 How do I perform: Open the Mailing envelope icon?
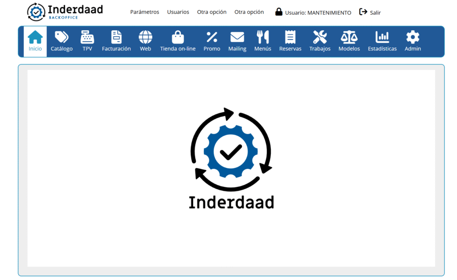tap(237, 37)
